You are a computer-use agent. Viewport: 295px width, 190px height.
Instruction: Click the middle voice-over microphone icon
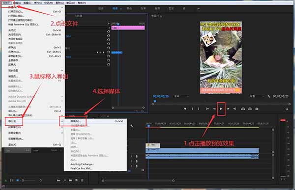click(137, 161)
